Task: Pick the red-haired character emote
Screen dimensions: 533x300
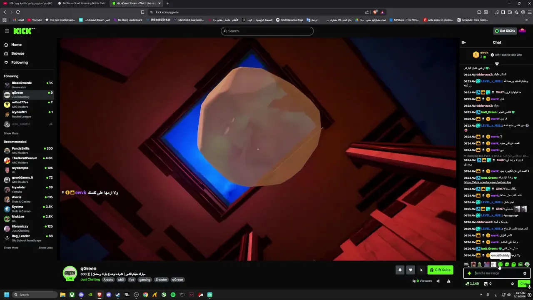Action: point(473,264)
